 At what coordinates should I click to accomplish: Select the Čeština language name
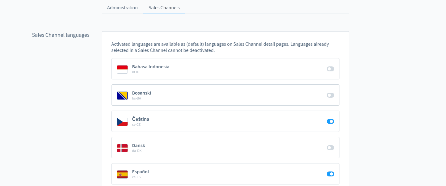pyautogui.click(x=141, y=119)
